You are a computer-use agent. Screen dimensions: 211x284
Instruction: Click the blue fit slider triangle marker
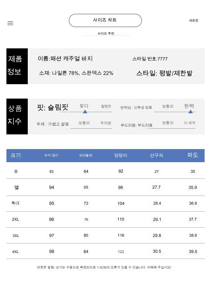tap(85, 111)
